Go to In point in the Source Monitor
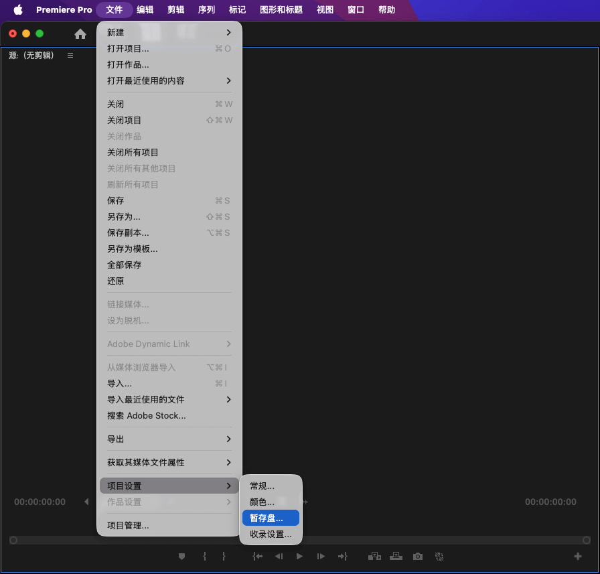This screenshot has height=574, width=600. click(257, 556)
